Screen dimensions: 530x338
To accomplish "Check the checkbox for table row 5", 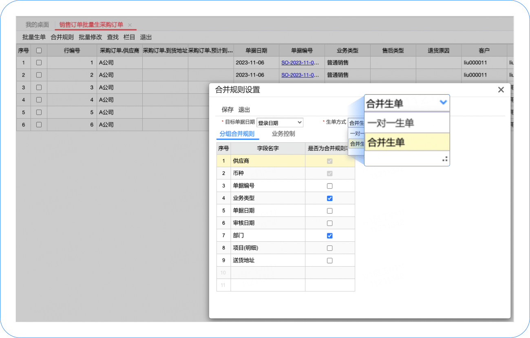I will (x=39, y=113).
